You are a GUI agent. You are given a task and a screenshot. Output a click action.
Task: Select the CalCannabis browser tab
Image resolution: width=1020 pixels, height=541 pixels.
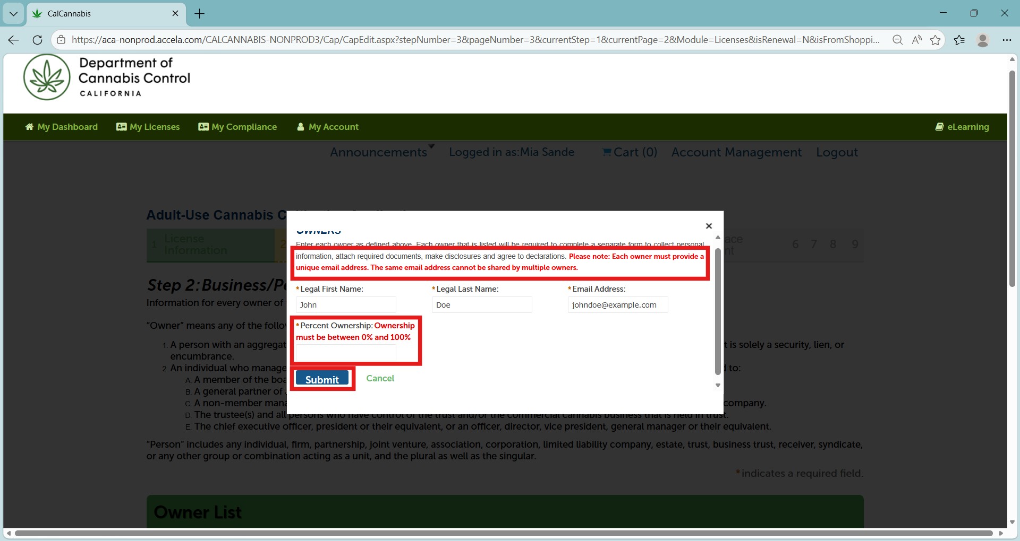point(106,14)
